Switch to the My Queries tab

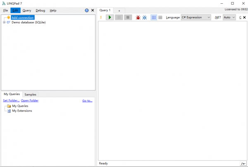(x=12, y=94)
